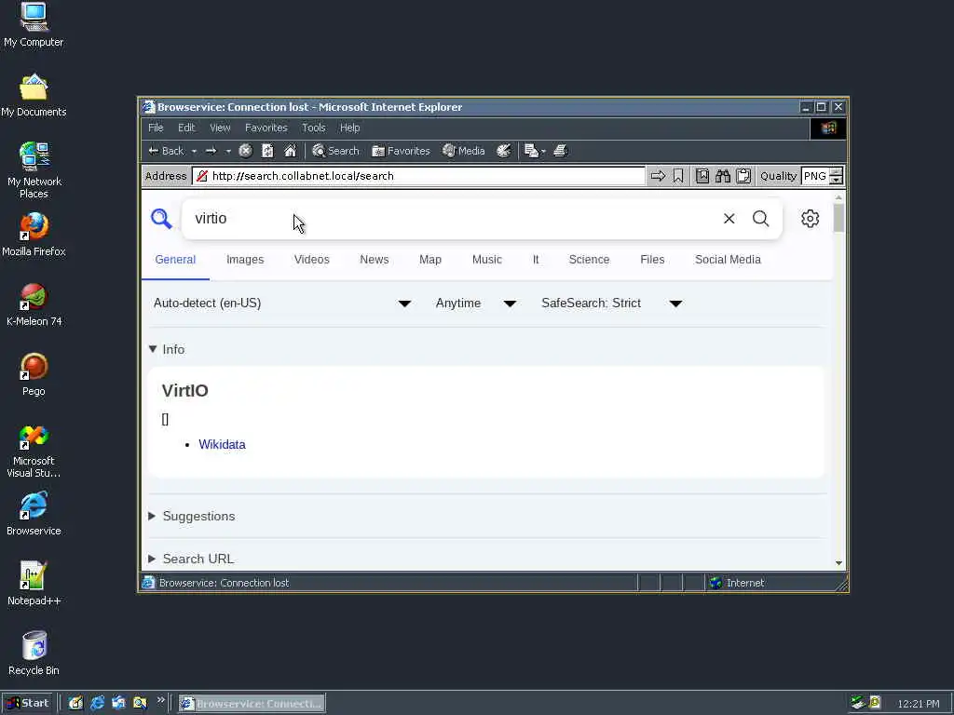Screen dimensions: 954x715
Task: Open the Edit menu
Action: point(186,128)
